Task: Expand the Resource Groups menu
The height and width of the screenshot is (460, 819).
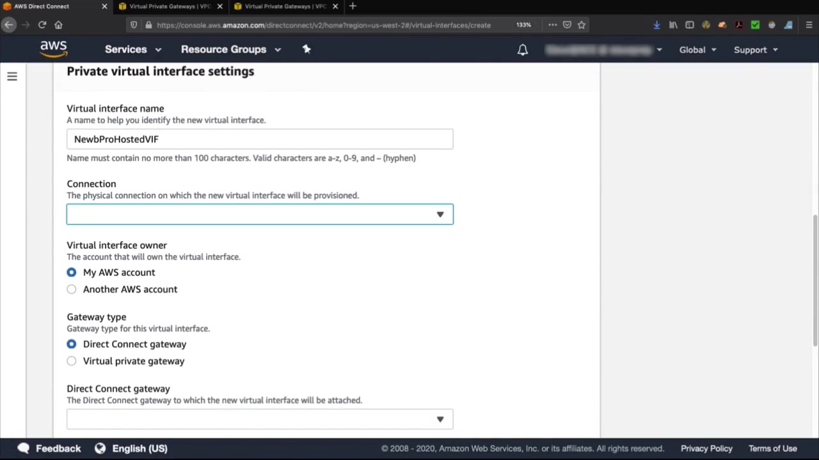Action: point(231,49)
